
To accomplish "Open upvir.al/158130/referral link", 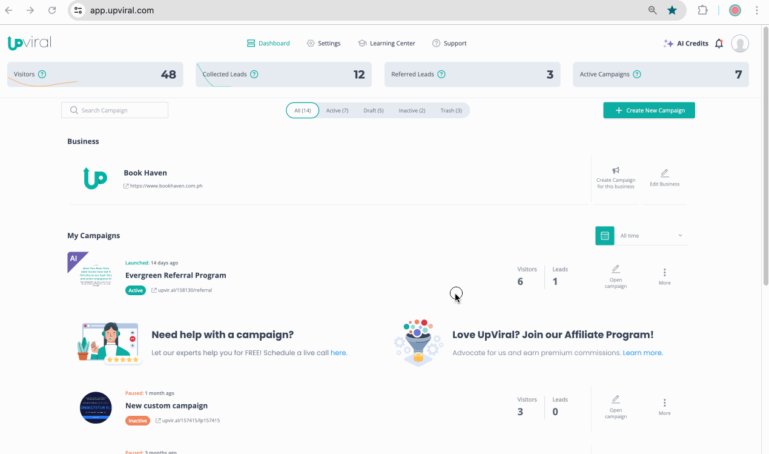I will (x=182, y=290).
